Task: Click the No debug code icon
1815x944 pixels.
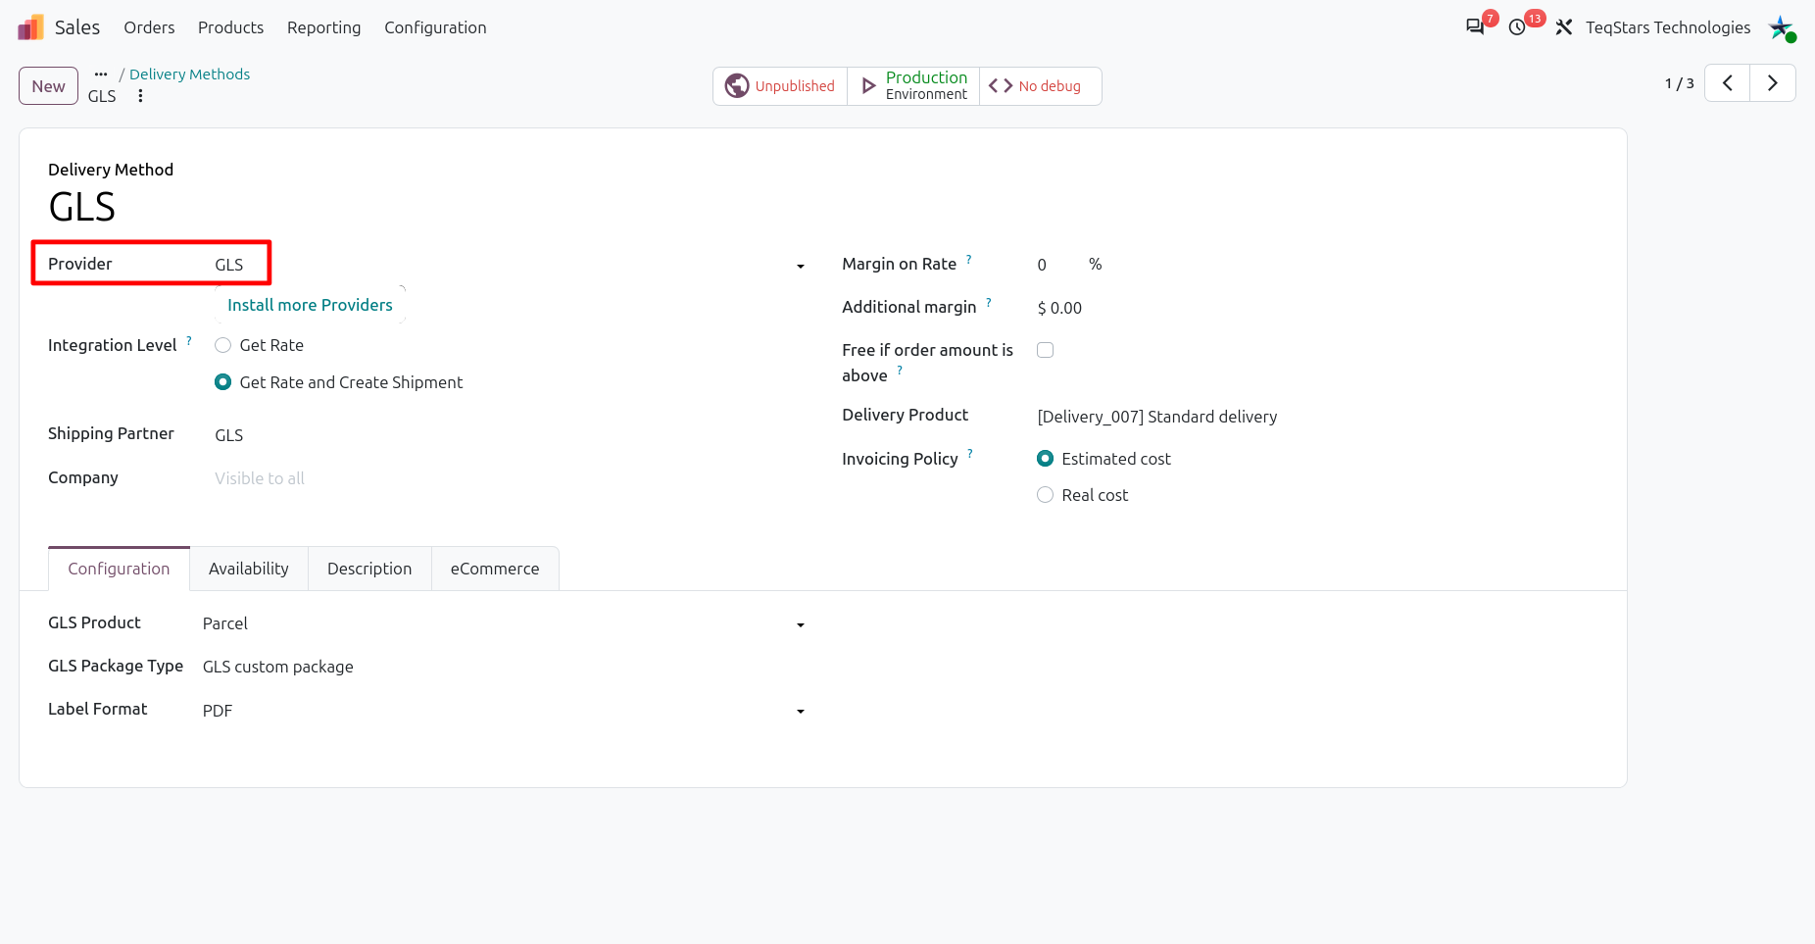Action: 1001,86
